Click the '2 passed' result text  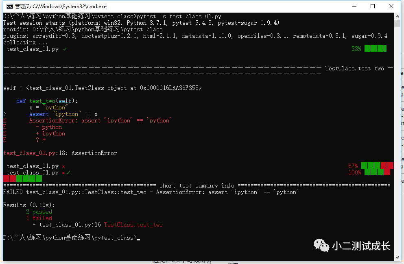[x=39, y=212]
